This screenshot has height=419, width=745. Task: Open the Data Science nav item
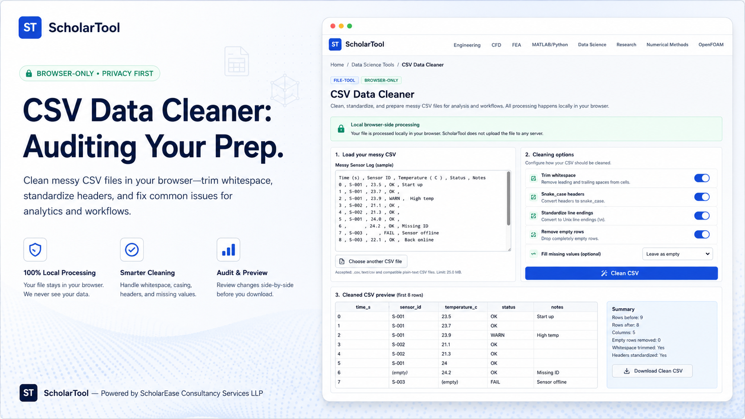coord(592,45)
